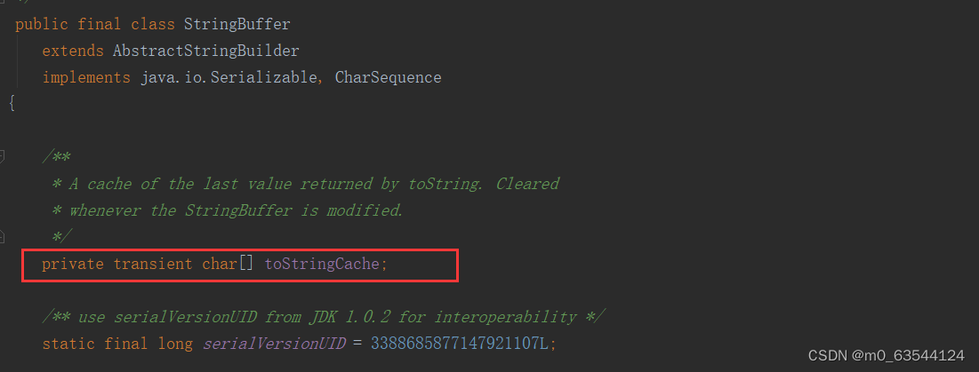Viewport: 979px width, 372px height.
Task: Click the 3388685877147921107L numeric literal
Action: (x=460, y=344)
